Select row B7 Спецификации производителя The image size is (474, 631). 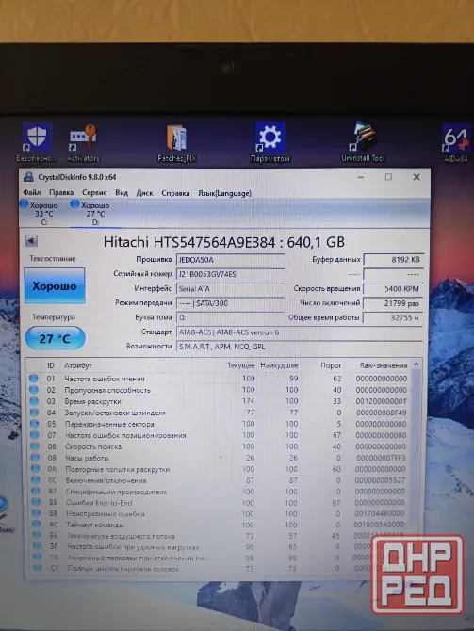tap(219, 492)
